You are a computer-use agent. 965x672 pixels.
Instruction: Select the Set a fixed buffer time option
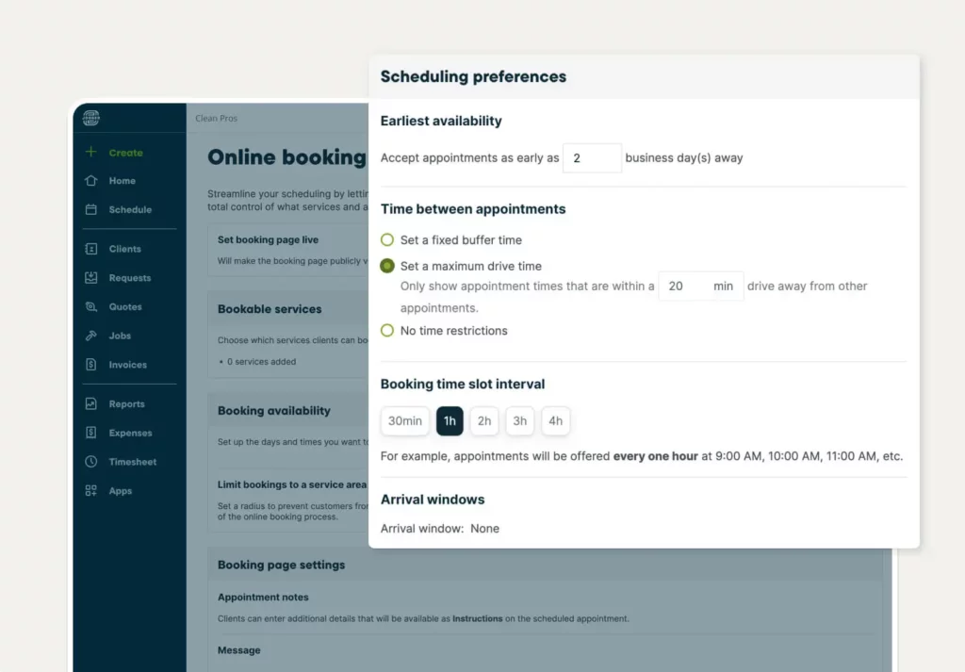pos(387,240)
